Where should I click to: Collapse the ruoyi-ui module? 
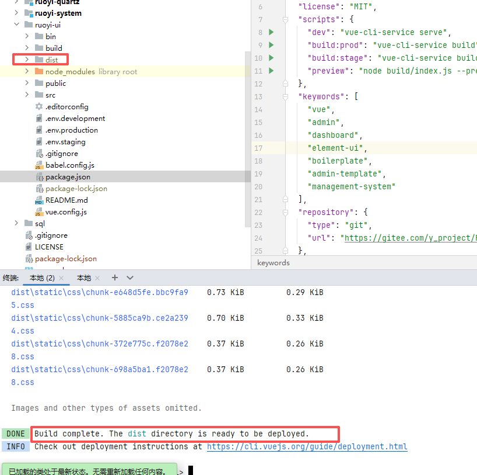(16, 25)
